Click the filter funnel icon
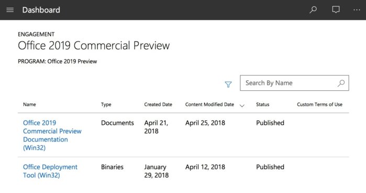The width and height of the screenshot is (366, 193). (x=228, y=84)
